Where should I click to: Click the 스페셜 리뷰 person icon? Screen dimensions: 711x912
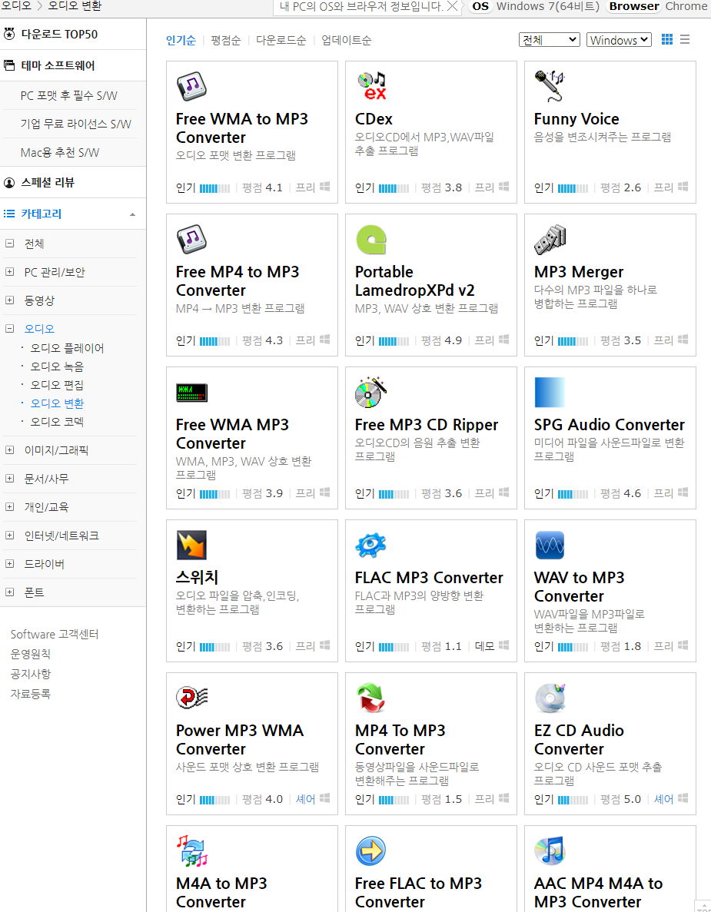9,183
